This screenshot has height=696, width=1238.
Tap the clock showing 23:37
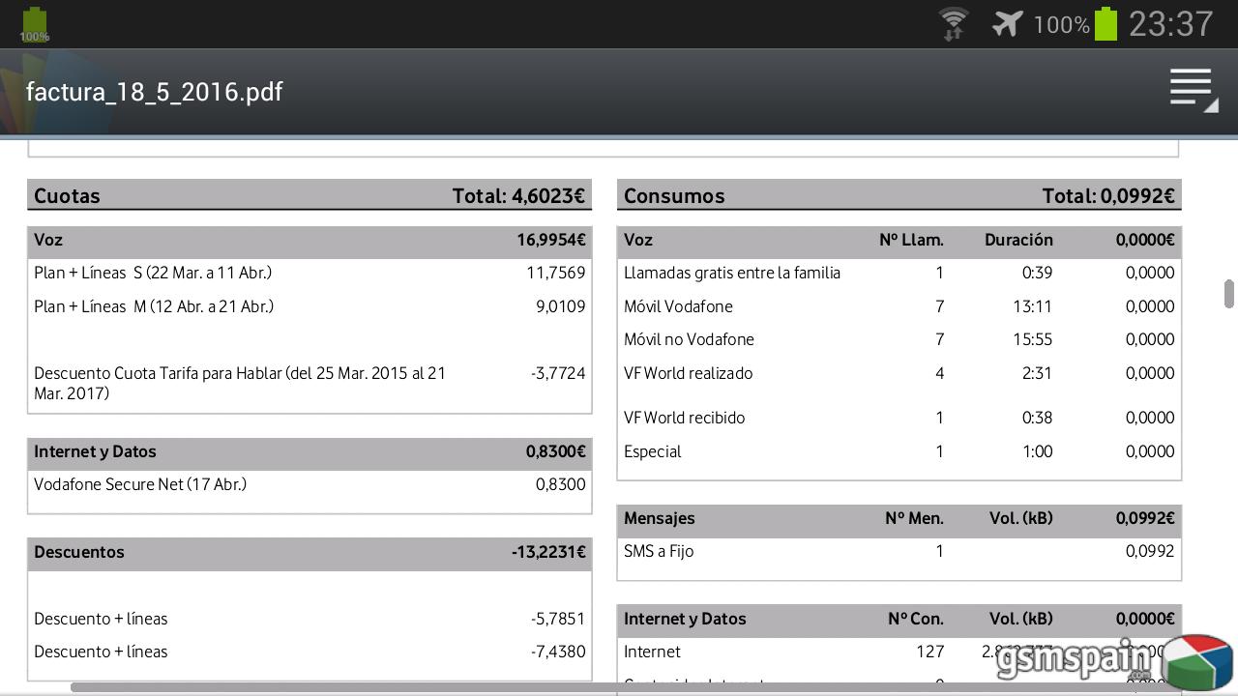click(1170, 24)
